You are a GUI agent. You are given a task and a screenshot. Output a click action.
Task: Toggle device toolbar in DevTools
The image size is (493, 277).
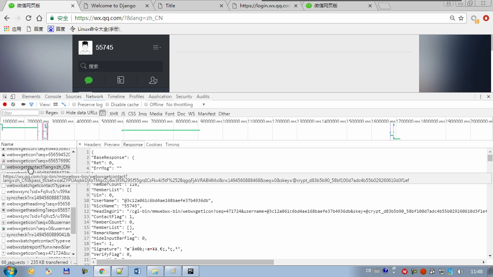pos(13,97)
